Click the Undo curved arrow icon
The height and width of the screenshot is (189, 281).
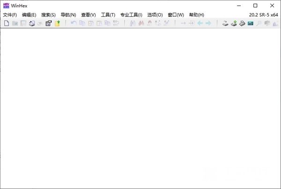click(74, 23)
